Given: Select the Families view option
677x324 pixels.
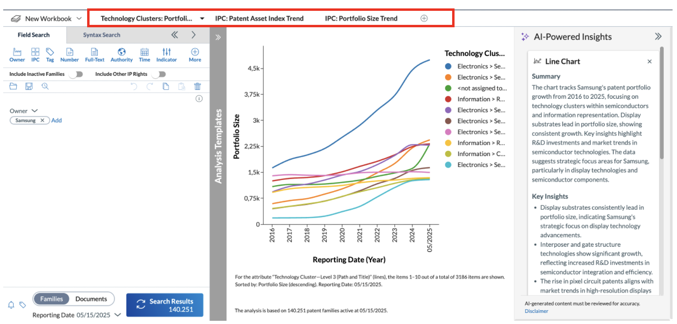Looking at the screenshot, I should pyautogui.click(x=51, y=299).
